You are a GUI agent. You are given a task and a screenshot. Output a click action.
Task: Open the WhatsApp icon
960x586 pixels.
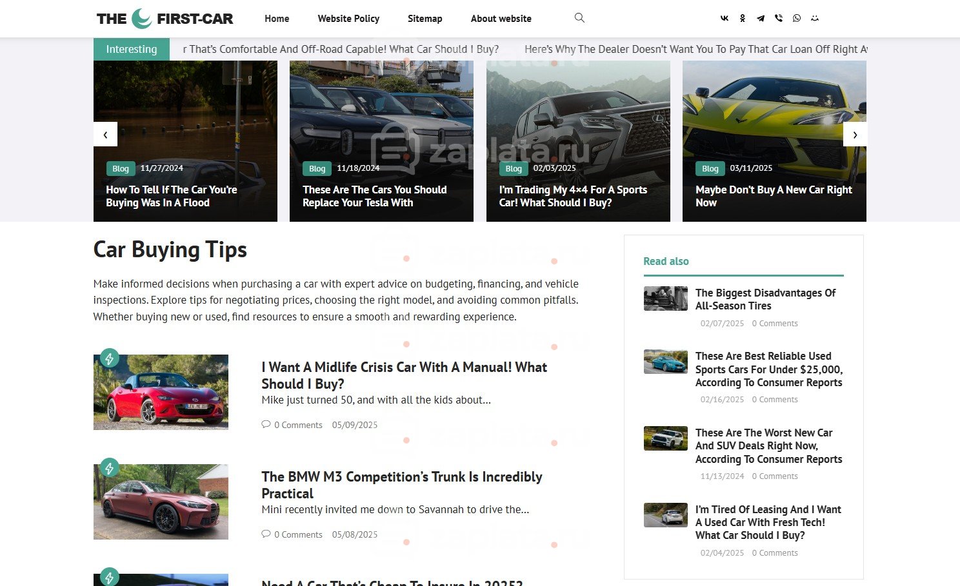coord(797,19)
